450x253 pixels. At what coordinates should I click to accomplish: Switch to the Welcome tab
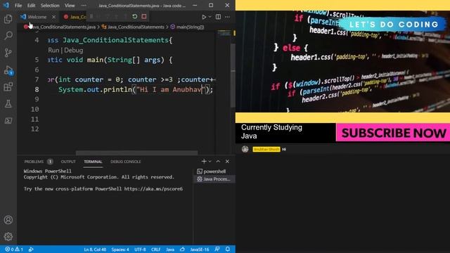(x=37, y=17)
